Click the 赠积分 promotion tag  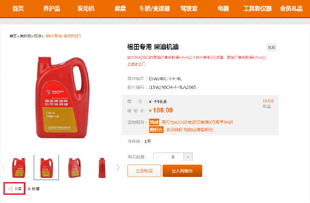click(156, 130)
